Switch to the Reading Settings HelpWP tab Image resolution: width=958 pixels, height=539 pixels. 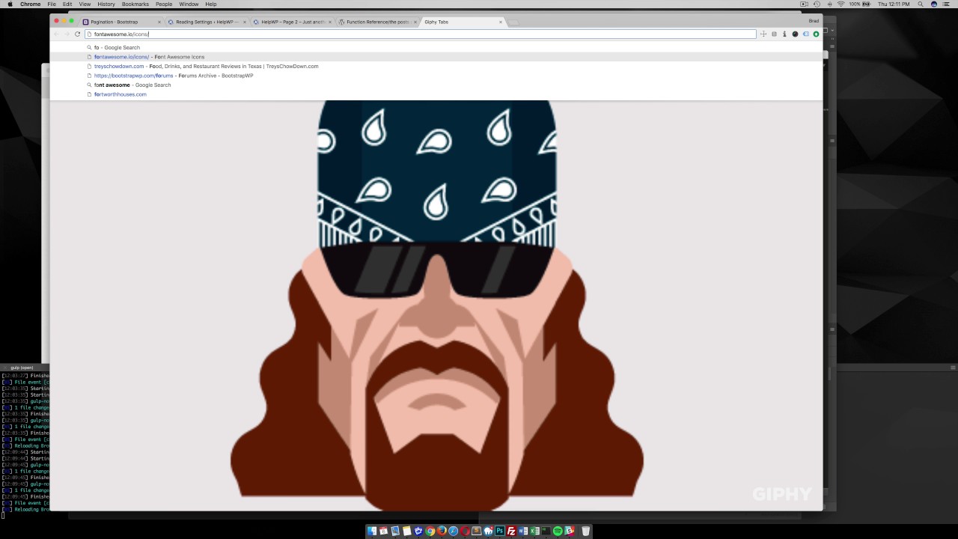point(206,22)
